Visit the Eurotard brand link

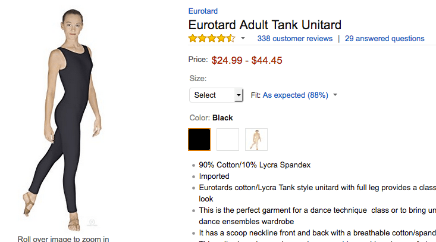[x=203, y=11]
